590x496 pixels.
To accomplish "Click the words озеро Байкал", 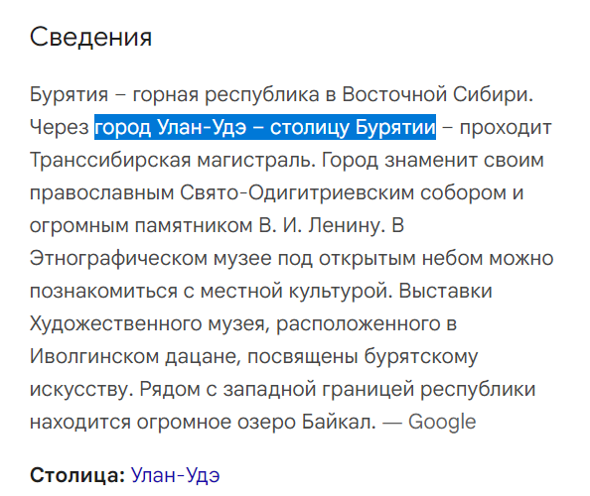I will (307, 422).
